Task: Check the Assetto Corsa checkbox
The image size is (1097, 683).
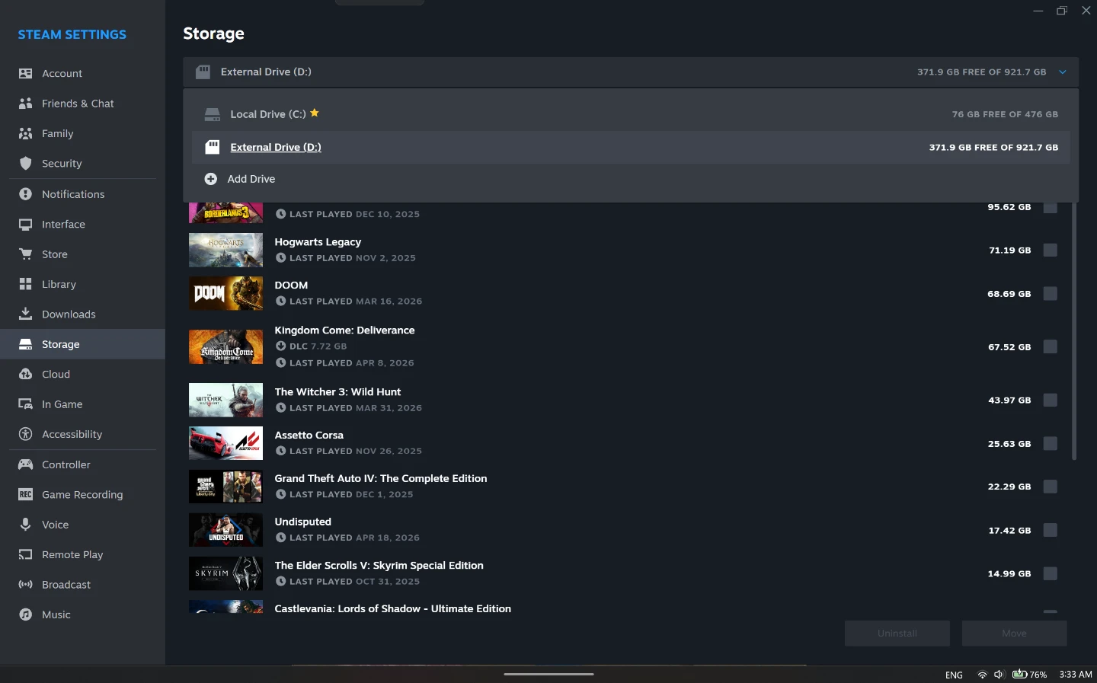Action: tap(1051, 444)
